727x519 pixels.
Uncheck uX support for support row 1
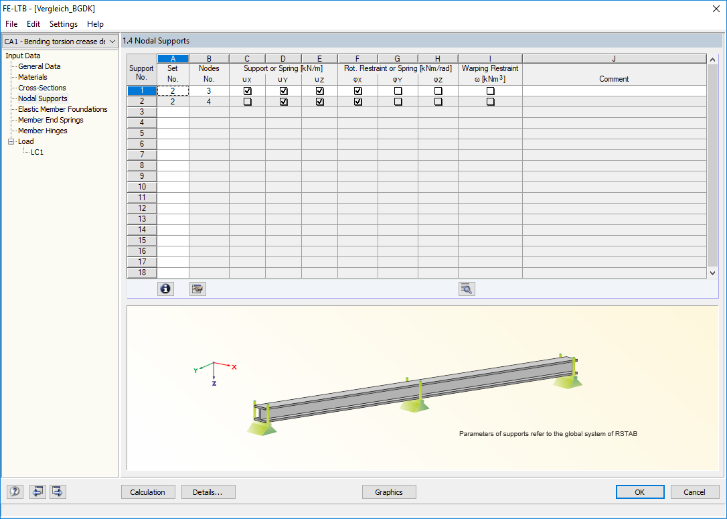click(246, 90)
